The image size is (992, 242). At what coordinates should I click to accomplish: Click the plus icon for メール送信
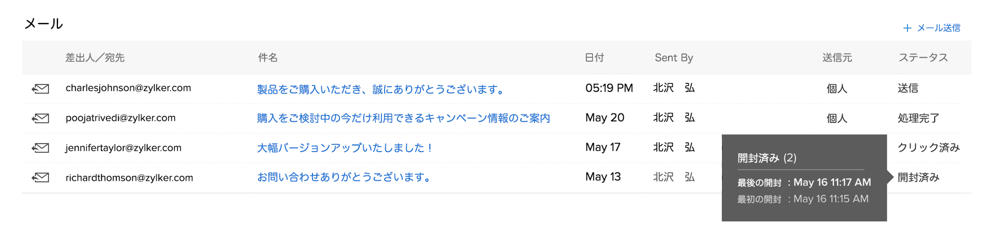pos(907,28)
